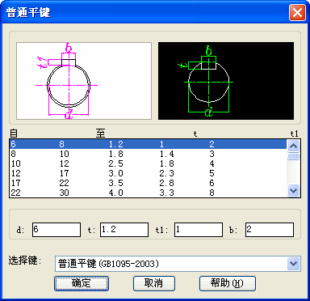Confirm with the 确定 button
310x301 pixels.
click(82, 283)
